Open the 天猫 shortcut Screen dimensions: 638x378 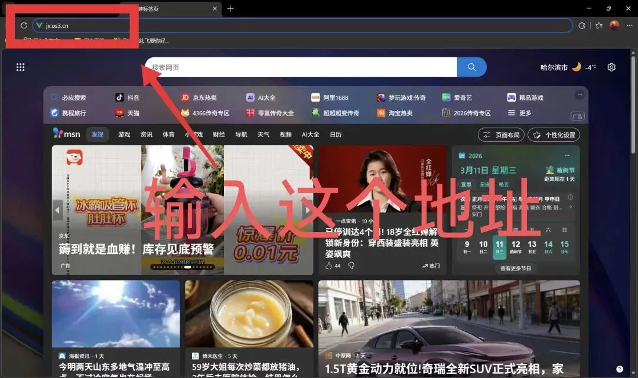click(128, 113)
